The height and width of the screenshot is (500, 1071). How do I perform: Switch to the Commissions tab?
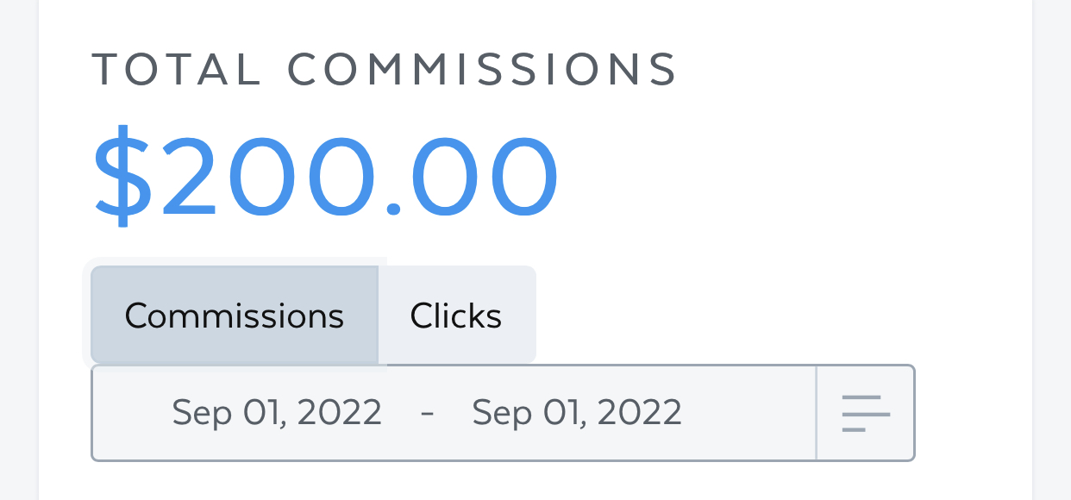pos(234,316)
